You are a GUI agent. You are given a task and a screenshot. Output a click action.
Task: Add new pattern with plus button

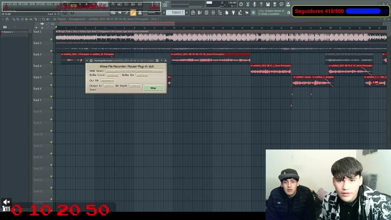click(187, 13)
